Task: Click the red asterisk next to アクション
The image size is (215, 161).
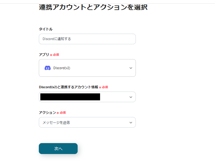Action: tap(58, 113)
